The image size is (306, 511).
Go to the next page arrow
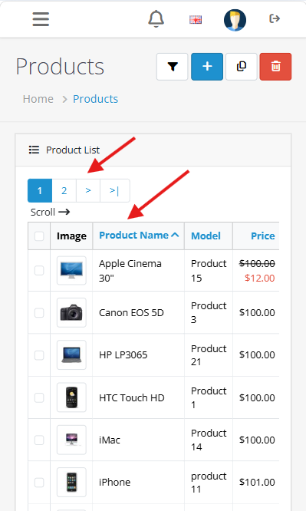[88, 190]
